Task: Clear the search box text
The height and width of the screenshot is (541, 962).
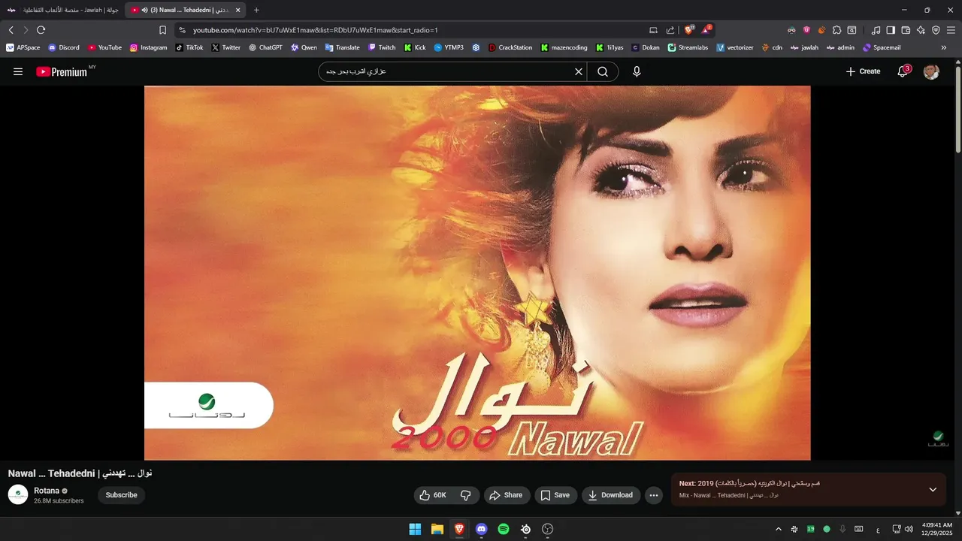Action: (x=579, y=71)
